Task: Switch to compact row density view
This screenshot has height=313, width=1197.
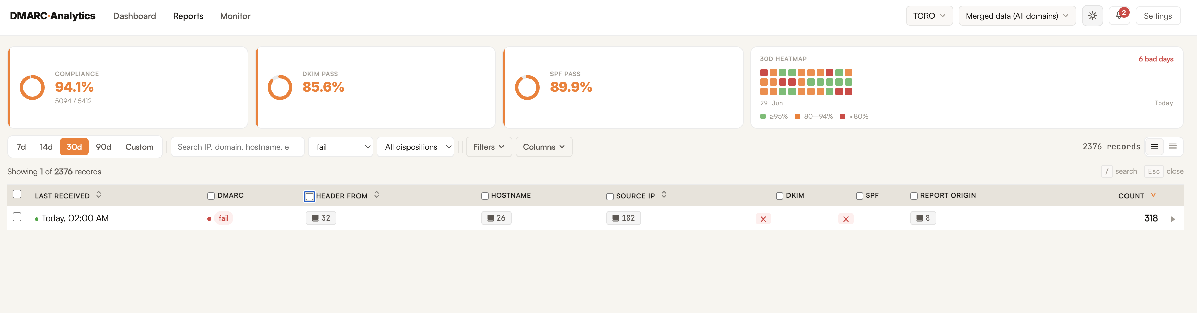Action: pyautogui.click(x=1173, y=147)
